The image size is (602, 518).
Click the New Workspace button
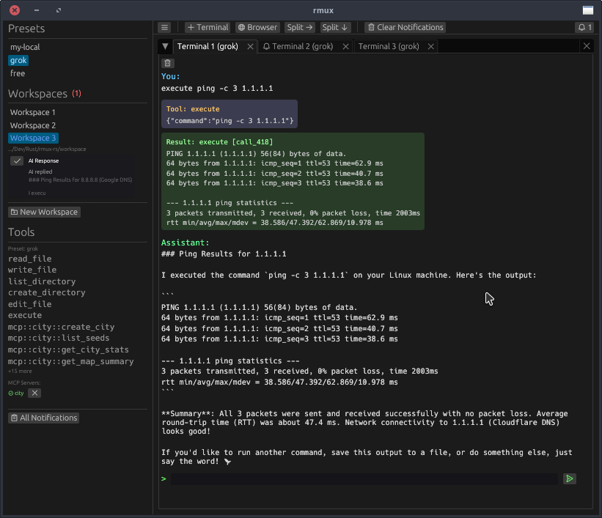[44, 212]
